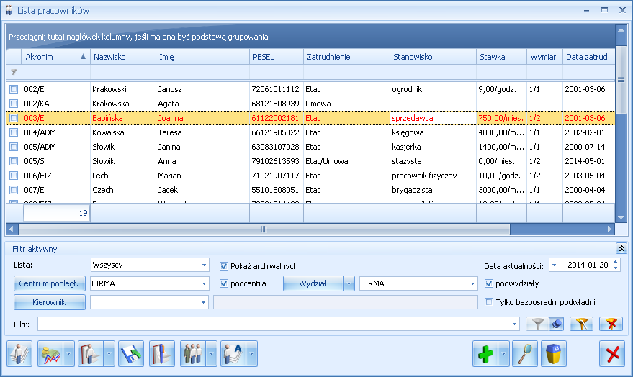This screenshot has height=377, width=633.
Task: Click the employee beside door toolbar icon
Action: (x=91, y=353)
